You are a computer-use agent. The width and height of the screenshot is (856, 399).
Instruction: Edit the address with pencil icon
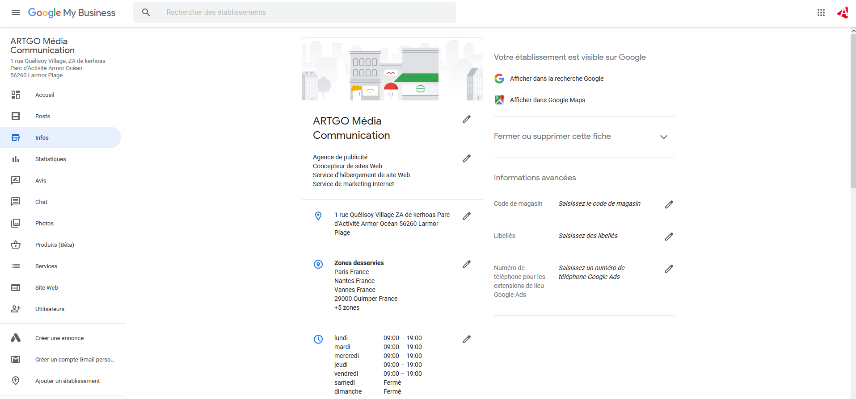pyautogui.click(x=467, y=216)
